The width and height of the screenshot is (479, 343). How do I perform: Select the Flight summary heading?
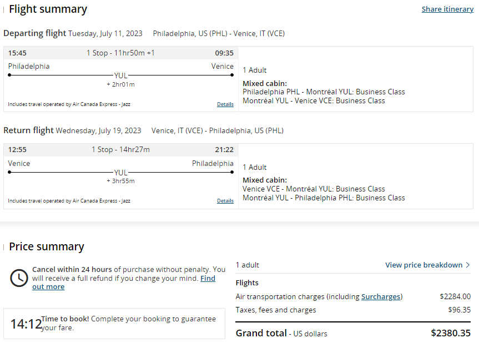[48, 9]
